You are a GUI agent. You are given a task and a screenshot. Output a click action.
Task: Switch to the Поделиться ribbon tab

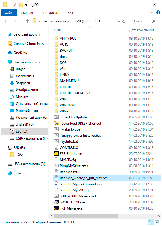click(50, 13)
